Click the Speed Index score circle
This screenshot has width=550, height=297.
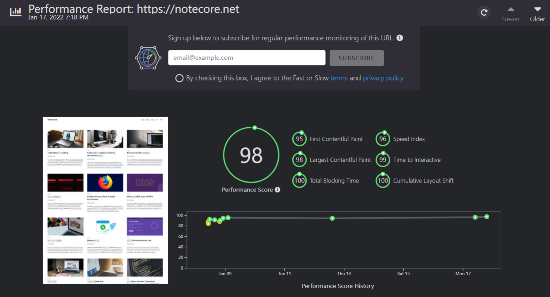click(x=383, y=139)
